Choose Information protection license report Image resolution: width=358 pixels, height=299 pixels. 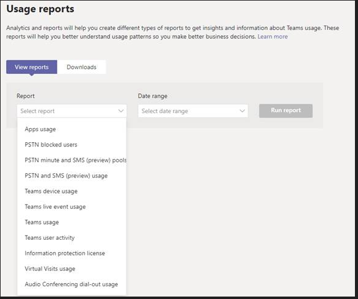(71, 253)
